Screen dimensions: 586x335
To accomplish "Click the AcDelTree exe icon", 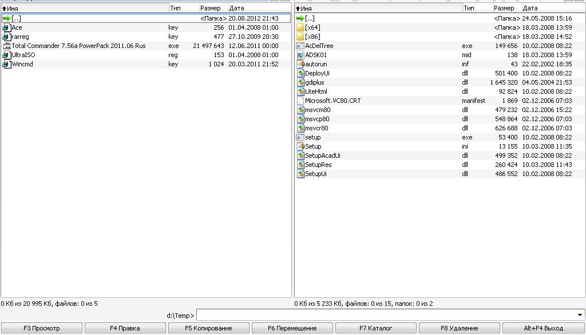I will (300, 46).
